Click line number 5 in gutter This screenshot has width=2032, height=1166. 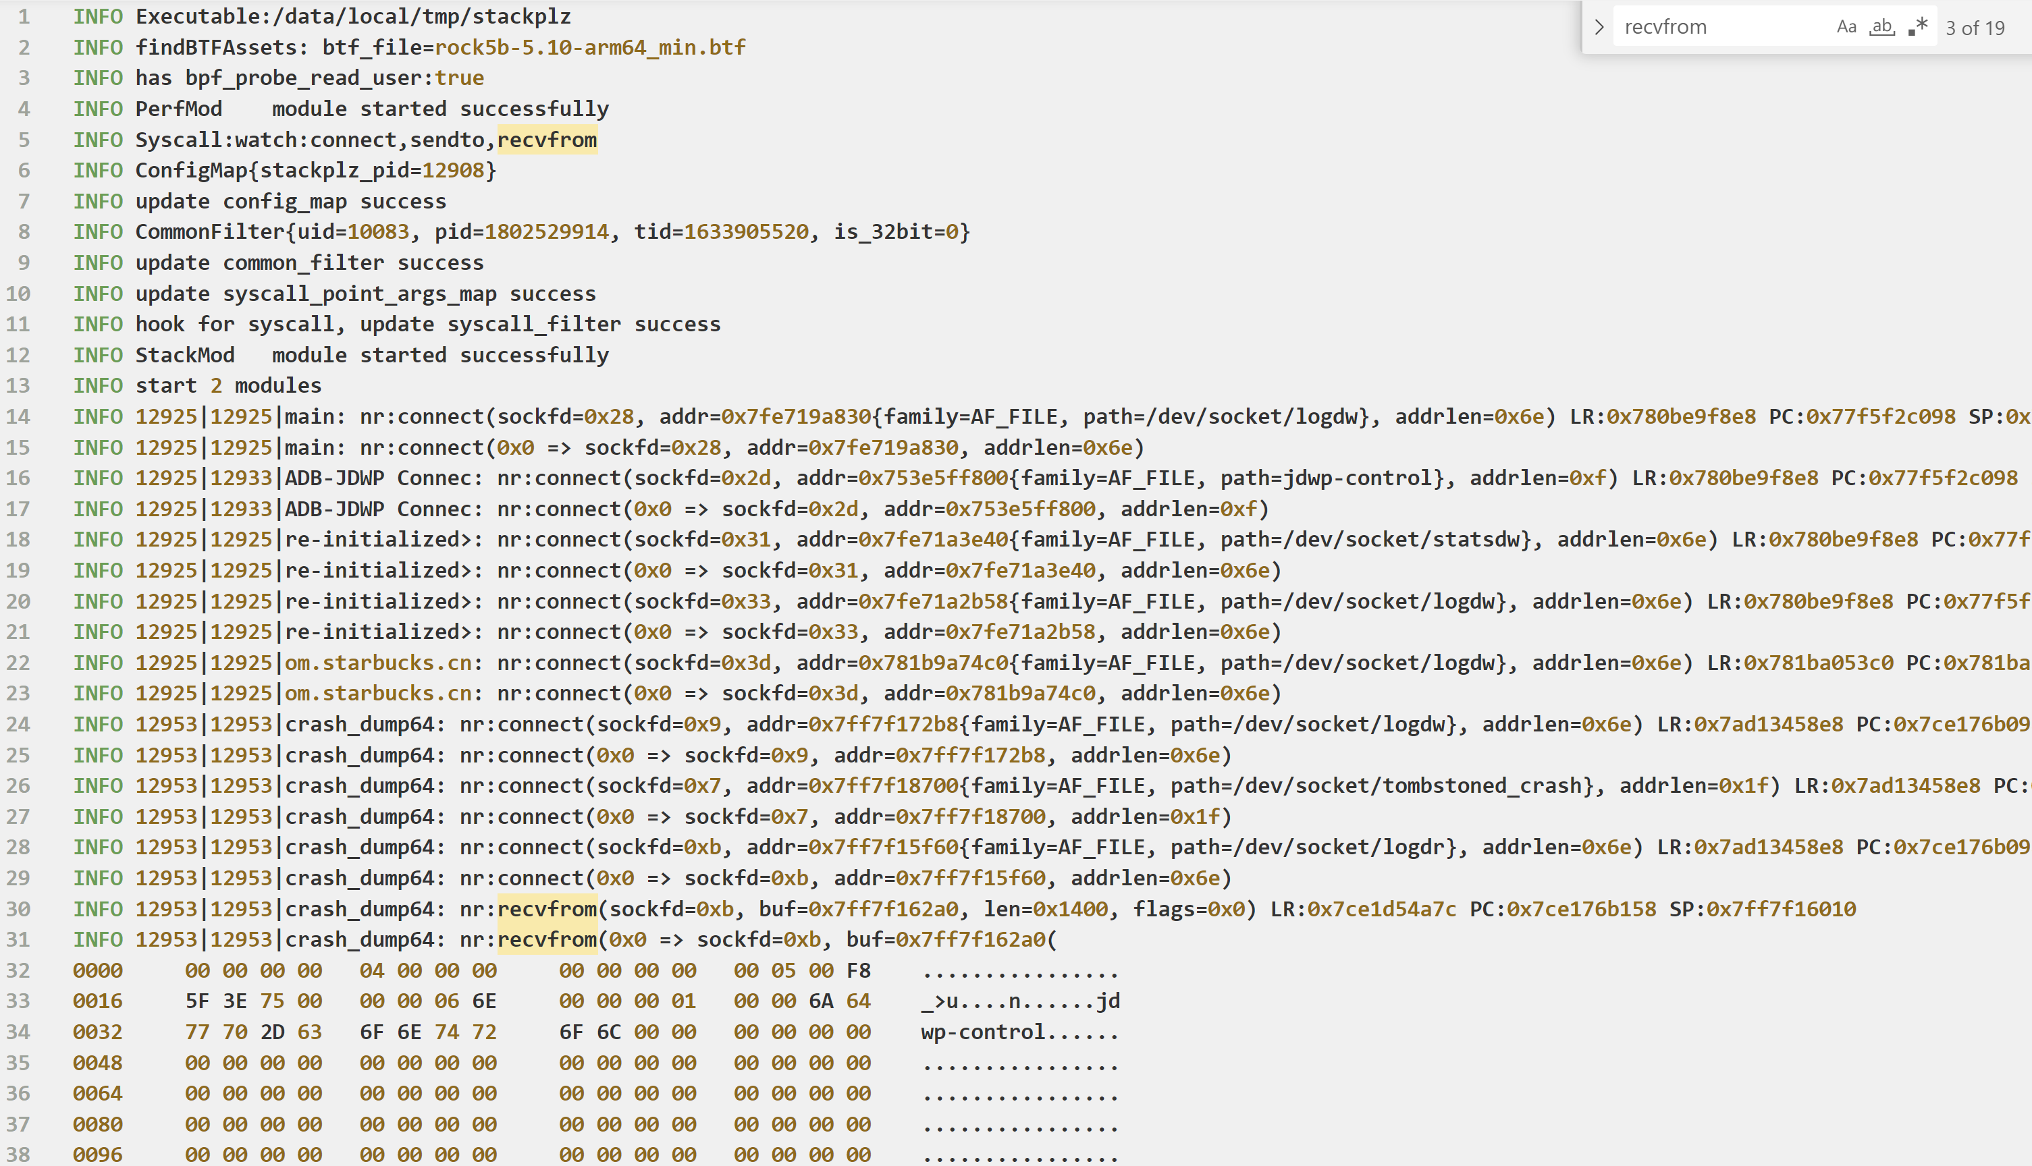(x=24, y=140)
